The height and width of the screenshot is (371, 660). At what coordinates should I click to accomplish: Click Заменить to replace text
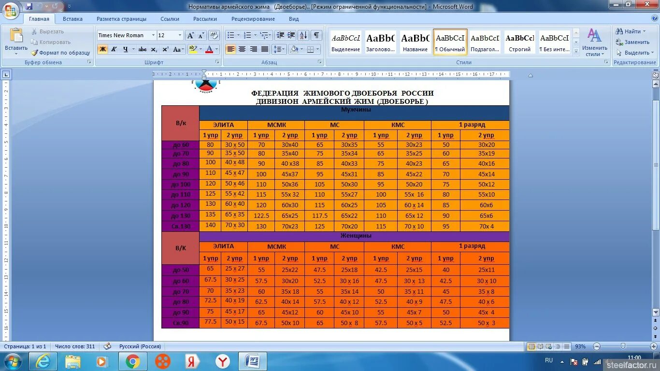(632, 42)
